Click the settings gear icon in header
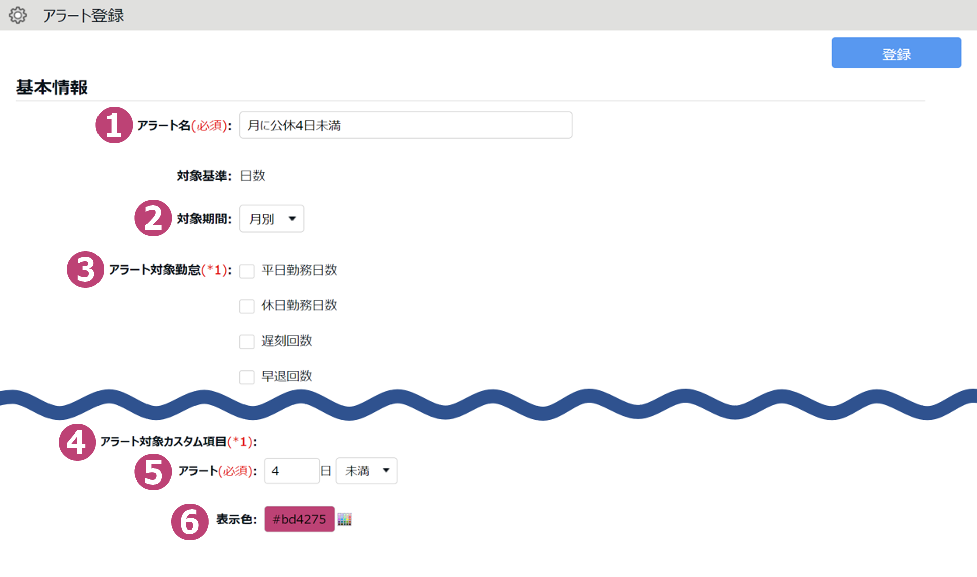The image size is (977, 577). pyautogui.click(x=18, y=15)
